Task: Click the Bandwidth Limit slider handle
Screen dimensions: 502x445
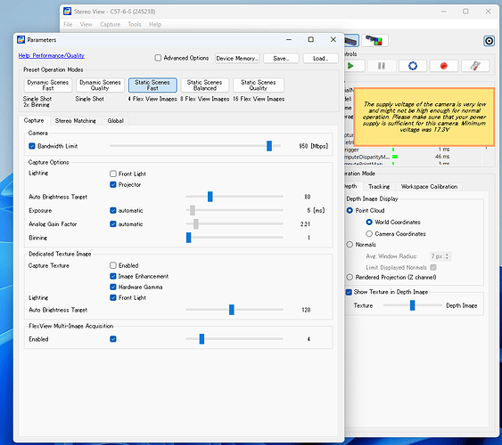Action: [269, 146]
